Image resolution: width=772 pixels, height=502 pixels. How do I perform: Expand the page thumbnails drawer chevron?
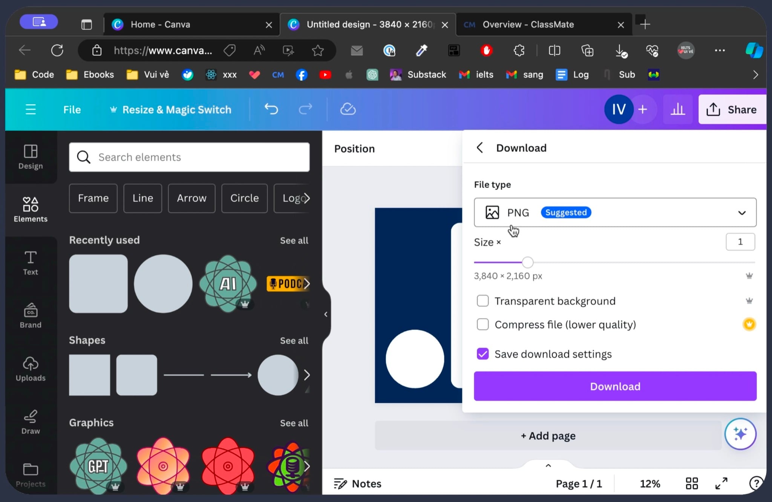pyautogui.click(x=548, y=465)
